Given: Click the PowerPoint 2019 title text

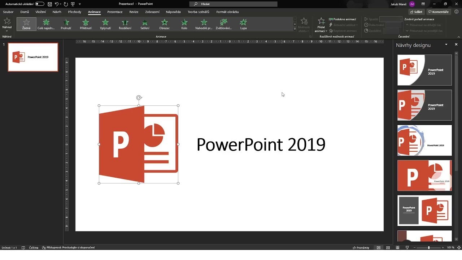Looking at the screenshot, I should pyautogui.click(x=261, y=144).
